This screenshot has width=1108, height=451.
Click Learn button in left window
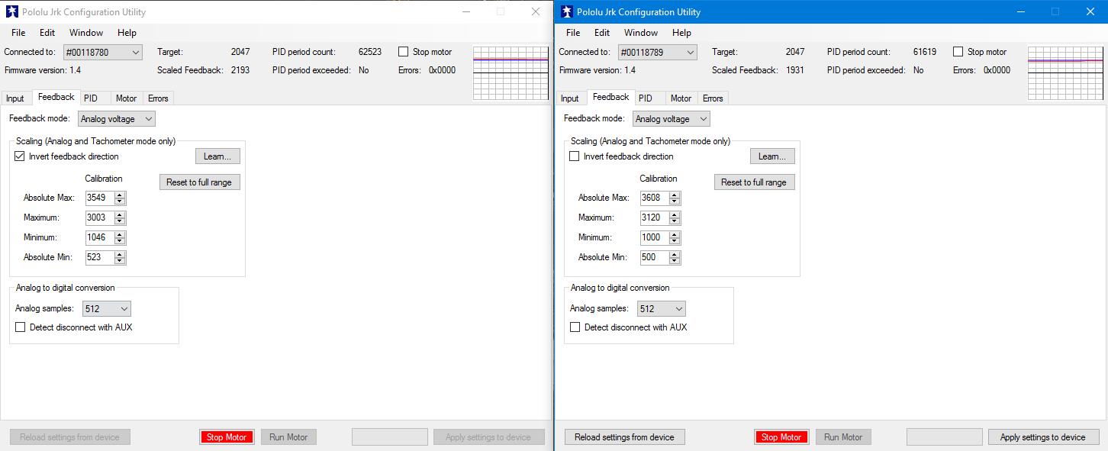pos(217,156)
